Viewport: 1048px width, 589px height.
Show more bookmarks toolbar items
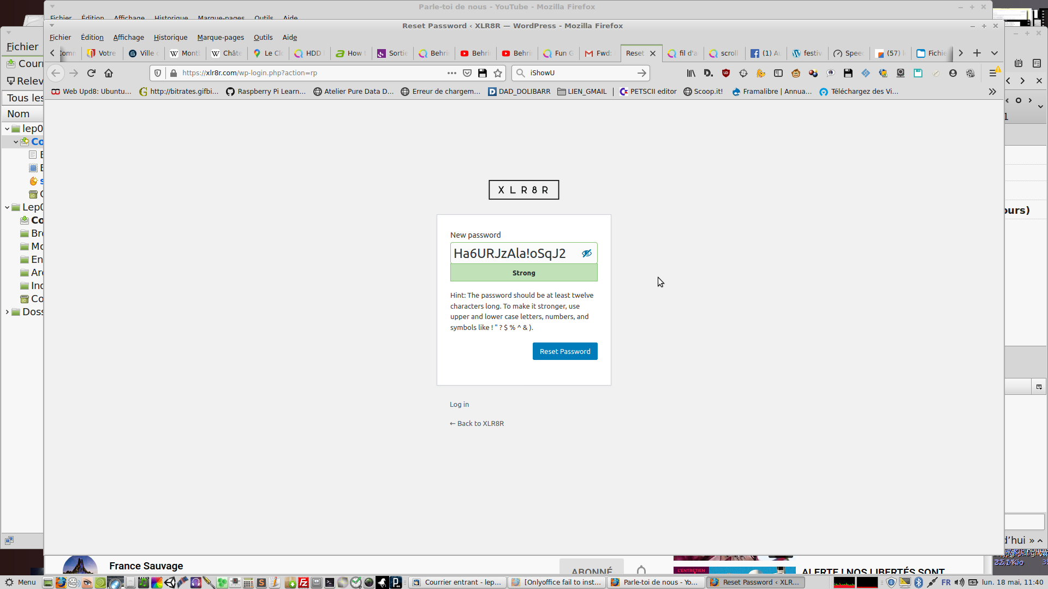pyautogui.click(x=992, y=92)
